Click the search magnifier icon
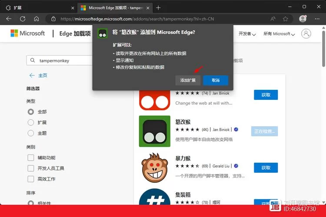 pyautogui.click(x=33, y=60)
